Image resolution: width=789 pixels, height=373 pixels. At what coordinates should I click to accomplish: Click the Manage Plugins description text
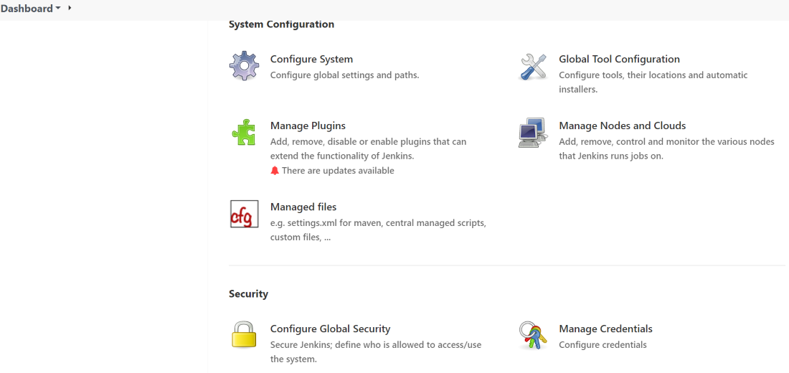(x=368, y=148)
